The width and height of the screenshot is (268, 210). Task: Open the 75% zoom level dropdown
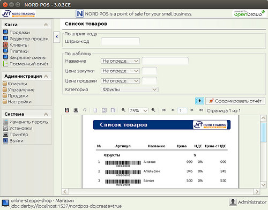[x=138, y=110]
